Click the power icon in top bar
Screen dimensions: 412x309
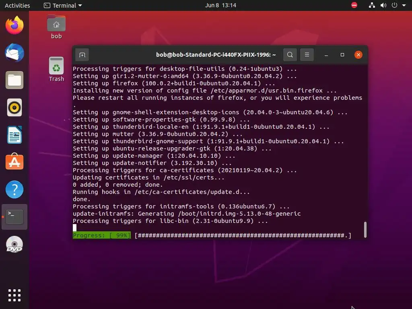(x=394, y=5)
